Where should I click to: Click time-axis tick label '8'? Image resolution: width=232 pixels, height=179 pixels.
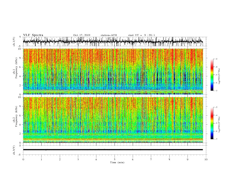[x=169, y=159]
